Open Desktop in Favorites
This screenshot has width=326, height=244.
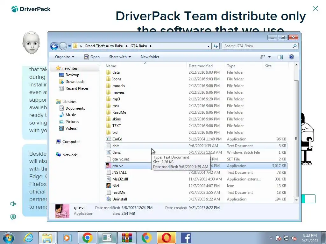tap(72, 75)
